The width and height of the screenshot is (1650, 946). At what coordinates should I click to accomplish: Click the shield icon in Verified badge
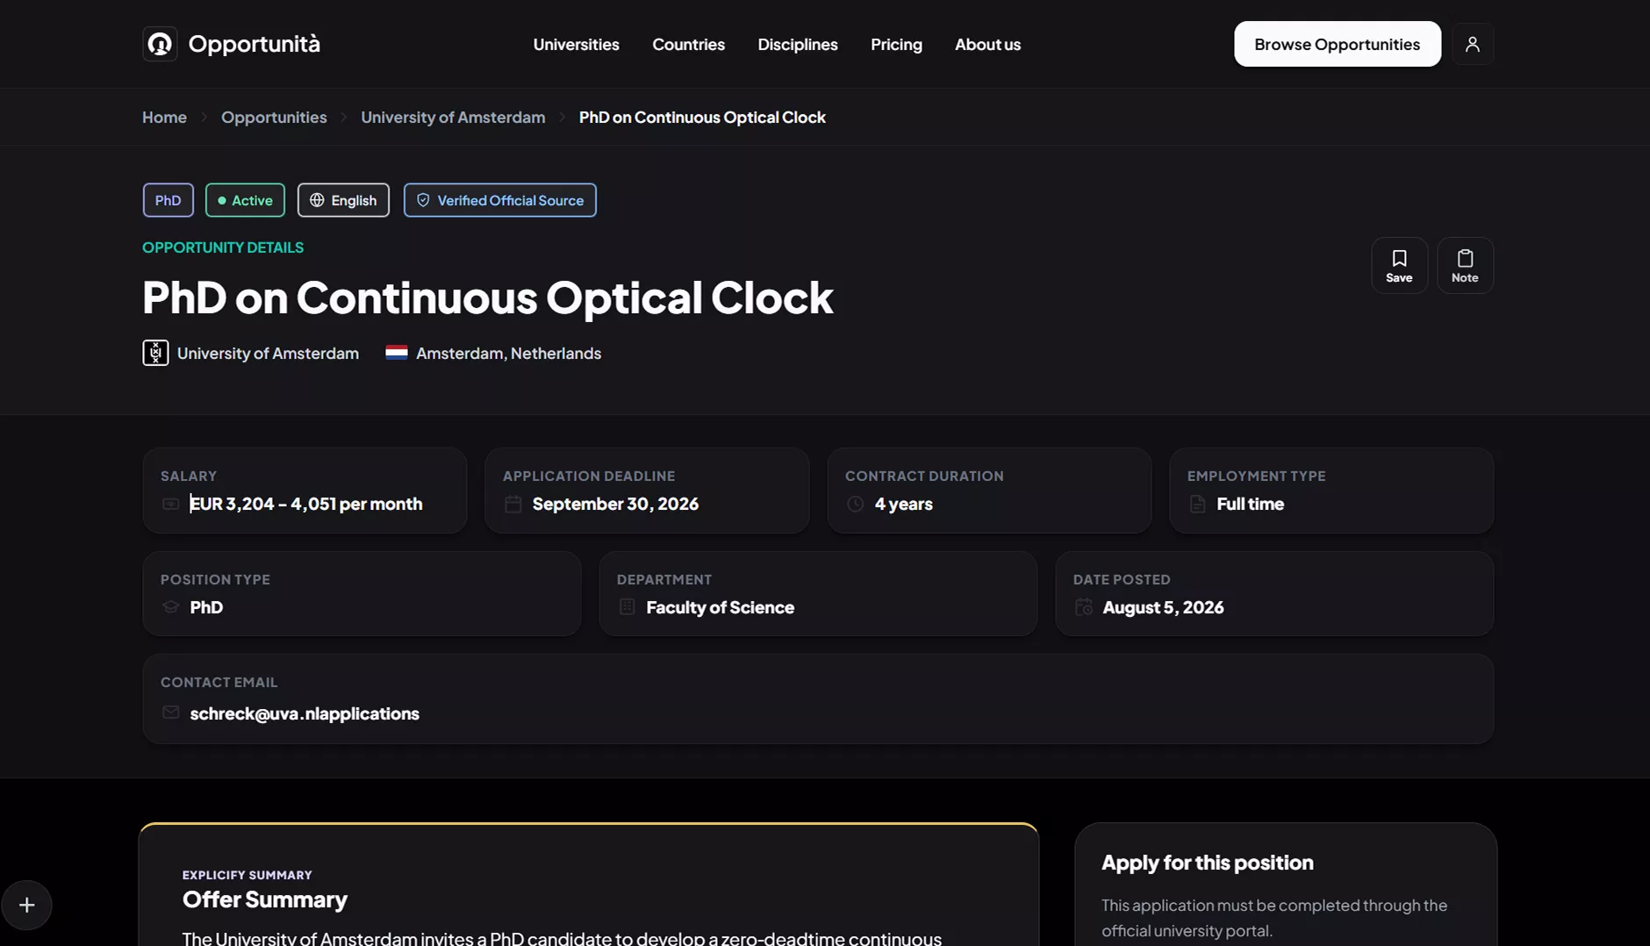point(423,200)
